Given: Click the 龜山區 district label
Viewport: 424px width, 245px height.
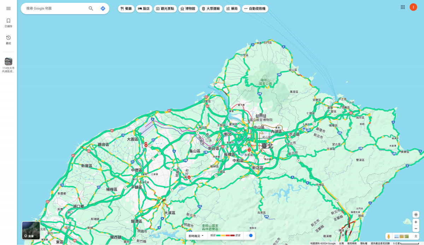Looking at the screenshot, I should [x=195, y=151].
